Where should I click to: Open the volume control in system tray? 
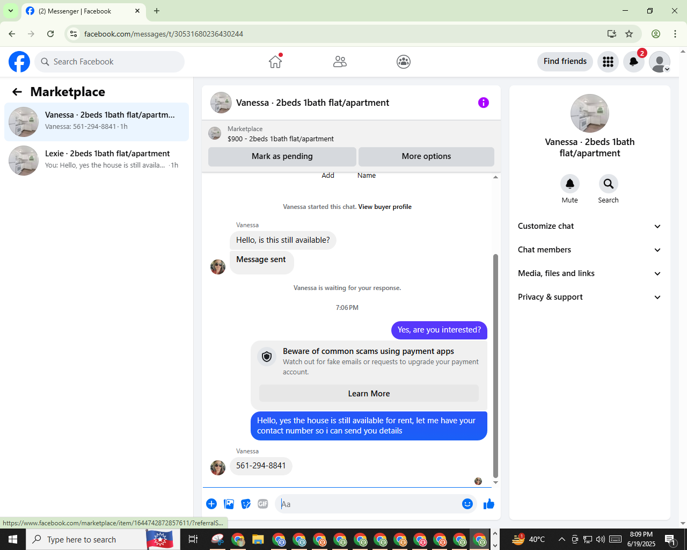click(x=601, y=539)
